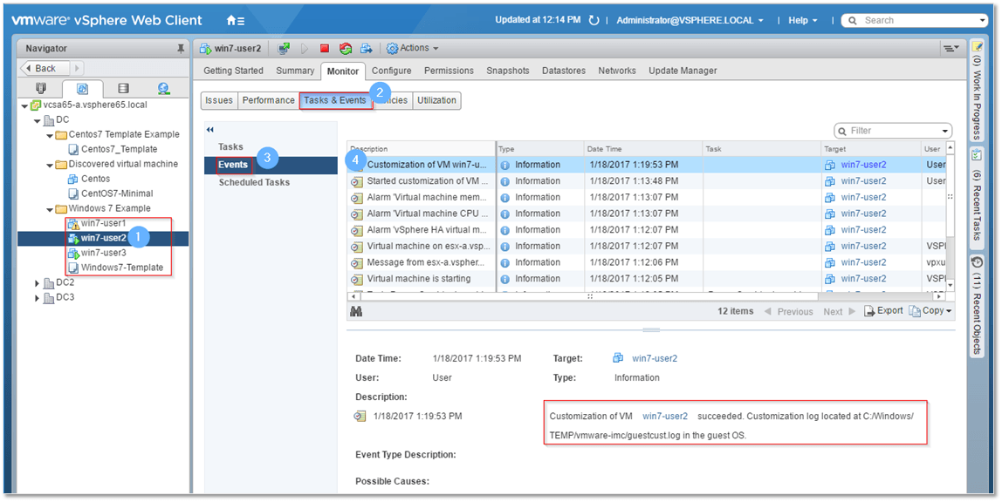Expand the DC2 datacenter node
The width and height of the screenshot is (1002, 502).
click(37, 282)
